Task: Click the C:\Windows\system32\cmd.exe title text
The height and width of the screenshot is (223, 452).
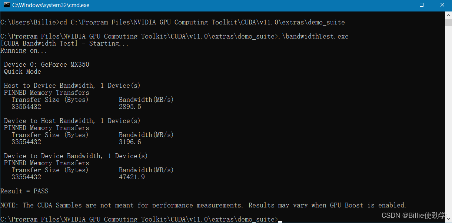Action: [x=51, y=5]
